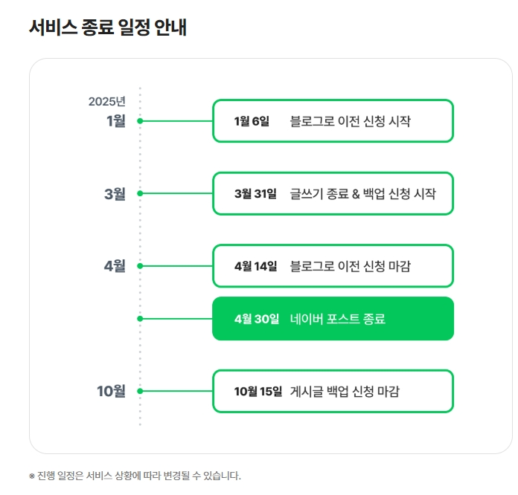Viewport: 518px width, 495px height.
Task: Click the 4월 month label
Action: tap(115, 266)
